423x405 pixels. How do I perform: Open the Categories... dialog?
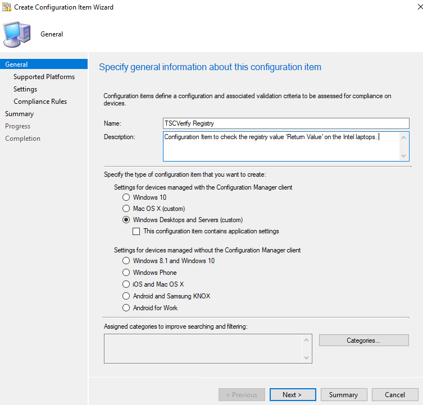coord(363,340)
